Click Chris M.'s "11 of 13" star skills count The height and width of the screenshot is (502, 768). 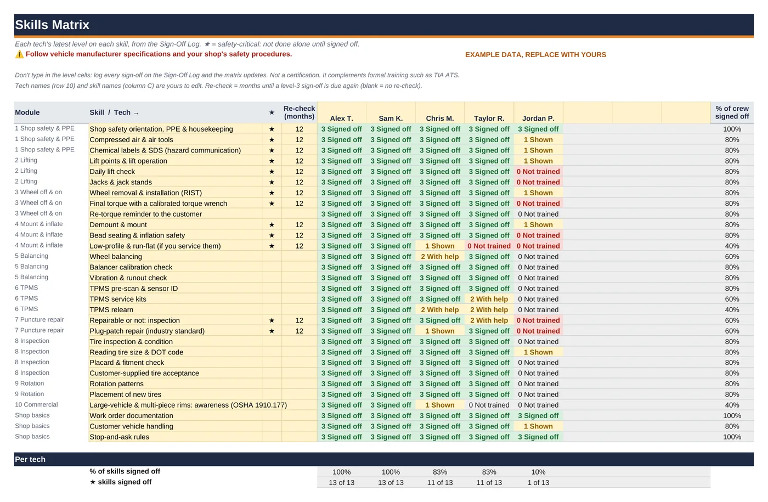[x=440, y=483]
